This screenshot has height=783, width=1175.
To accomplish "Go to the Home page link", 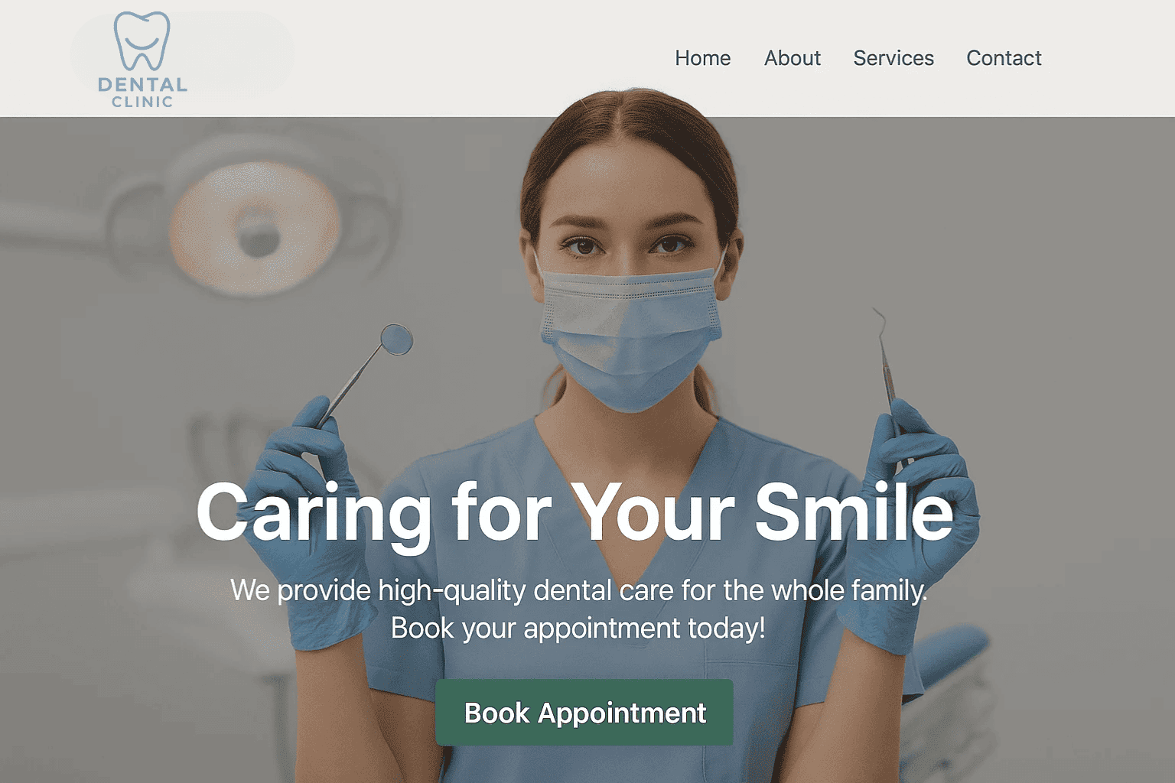I will pos(702,58).
